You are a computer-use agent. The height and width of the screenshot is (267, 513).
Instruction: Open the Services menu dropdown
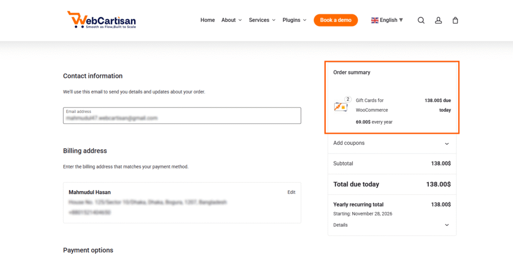point(262,20)
